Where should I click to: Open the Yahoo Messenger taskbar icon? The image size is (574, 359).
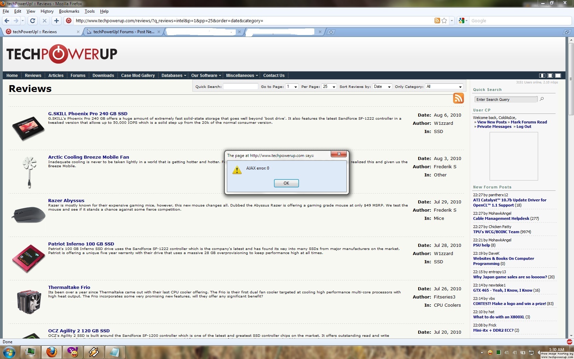click(73, 352)
